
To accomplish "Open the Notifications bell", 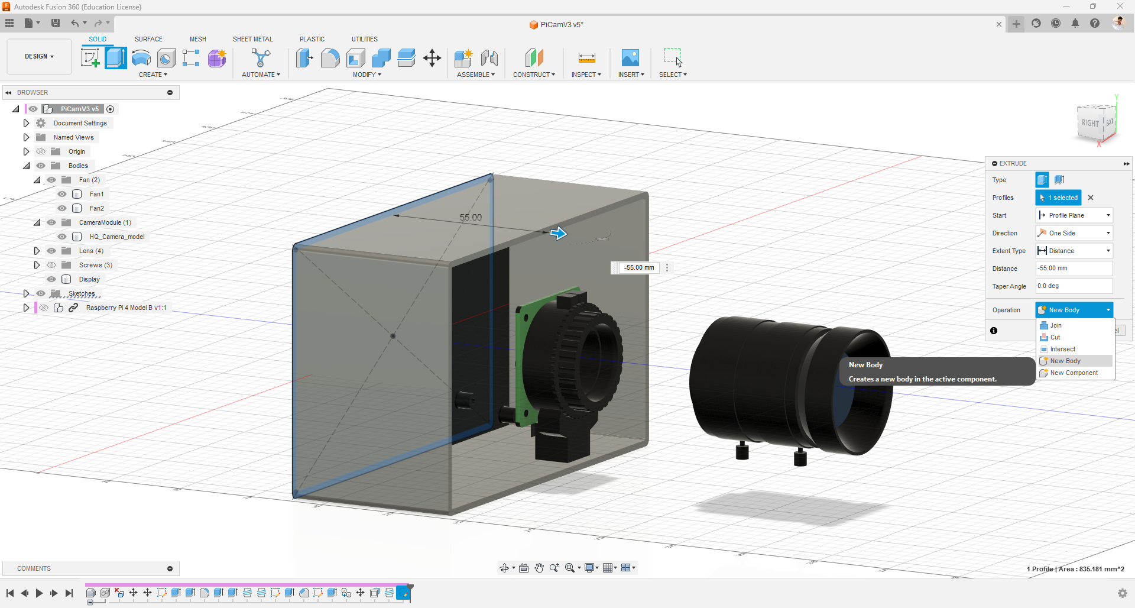I will coord(1075,23).
